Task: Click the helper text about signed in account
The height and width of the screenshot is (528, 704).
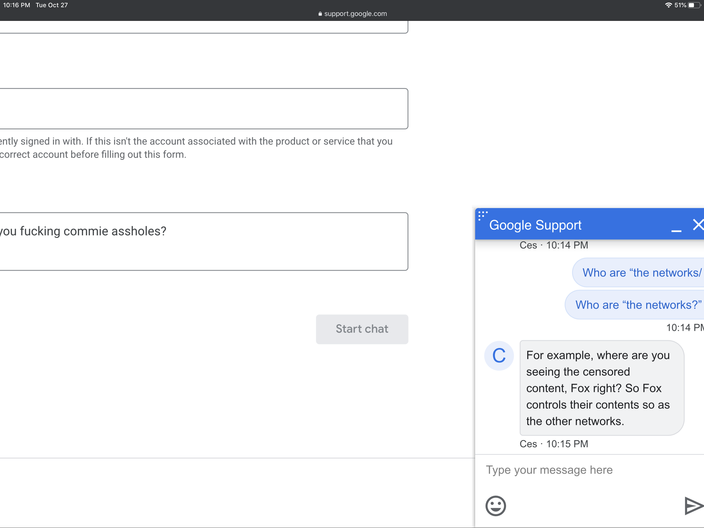Action: click(x=196, y=148)
